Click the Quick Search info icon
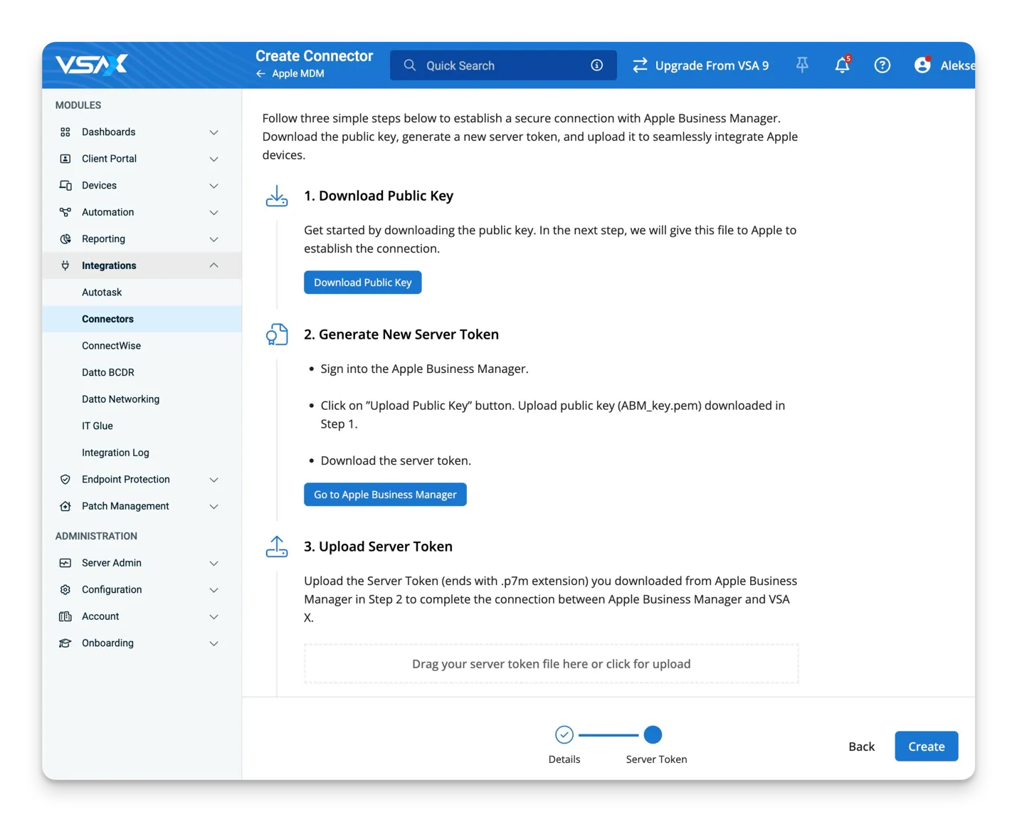Image resolution: width=1017 pixels, height=822 pixels. coord(596,65)
